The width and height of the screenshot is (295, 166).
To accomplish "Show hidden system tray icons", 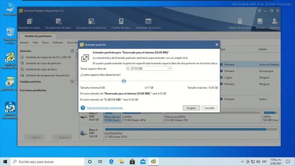I will coord(242,162).
